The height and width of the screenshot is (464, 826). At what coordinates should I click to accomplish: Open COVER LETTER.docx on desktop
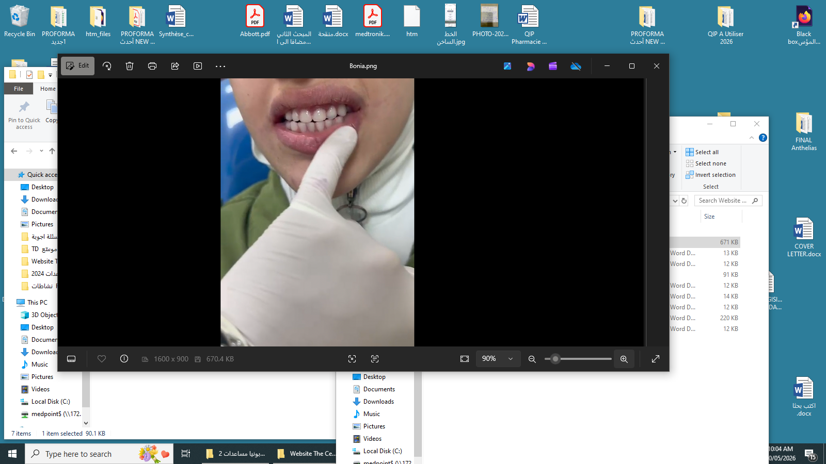tap(804, 238)
